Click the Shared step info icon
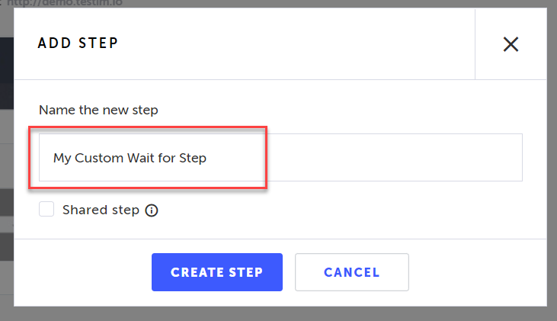Screen dimensions: 557x321 click(152, 210)
